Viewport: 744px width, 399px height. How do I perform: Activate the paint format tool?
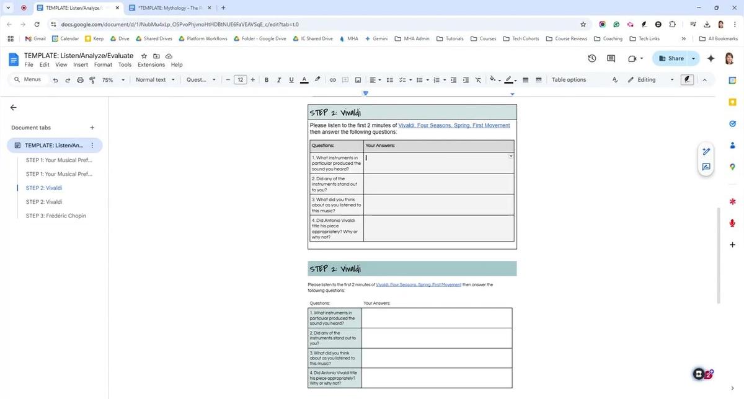coord(92,80)
